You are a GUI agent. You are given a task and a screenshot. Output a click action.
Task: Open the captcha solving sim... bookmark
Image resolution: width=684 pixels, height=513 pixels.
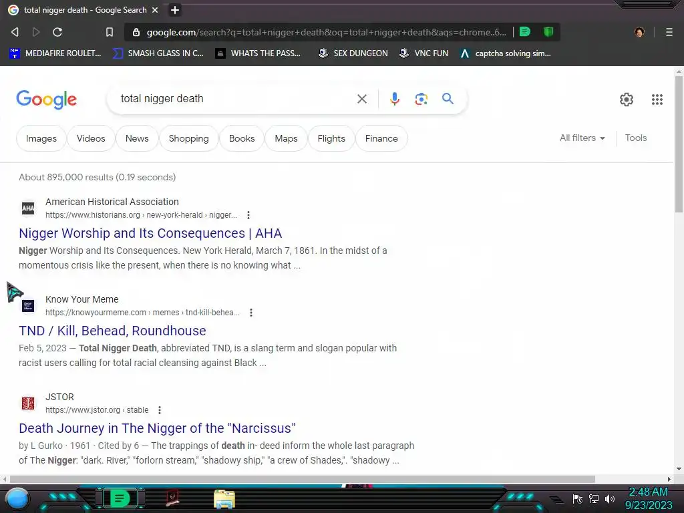506,53
